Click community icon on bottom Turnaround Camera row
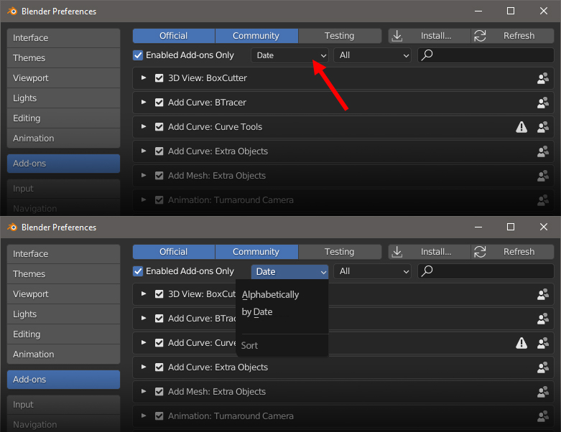Viewport: 561px width, 432px height. (x=543, y=416)
